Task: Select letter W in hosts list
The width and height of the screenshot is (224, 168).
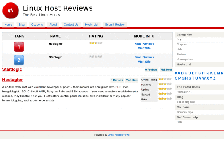Action: (204, 78)
